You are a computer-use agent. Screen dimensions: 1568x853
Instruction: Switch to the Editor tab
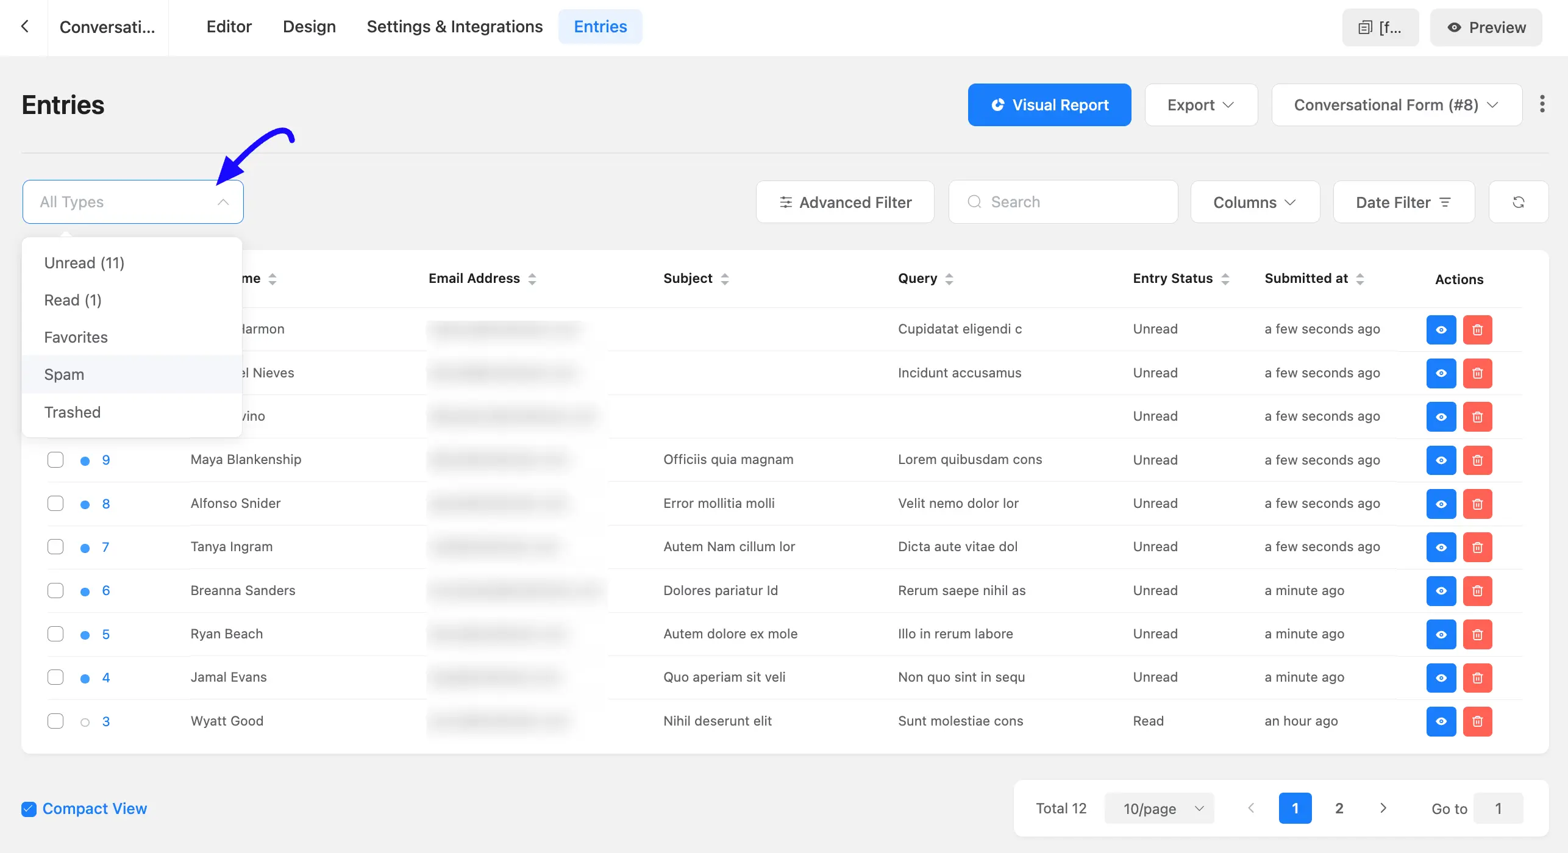click(x=229, y=27)
